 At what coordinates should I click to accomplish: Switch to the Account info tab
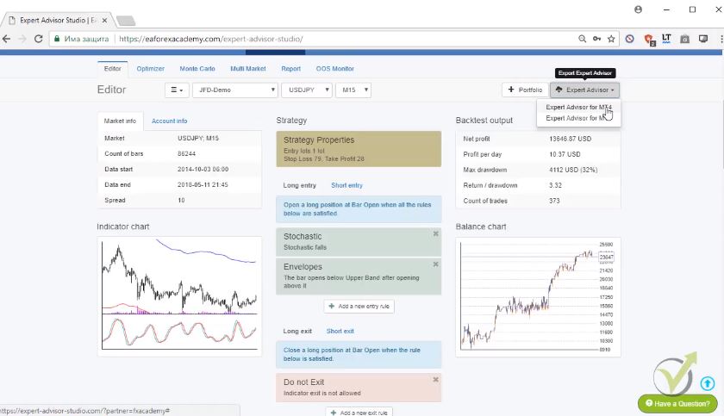[170, 121]
